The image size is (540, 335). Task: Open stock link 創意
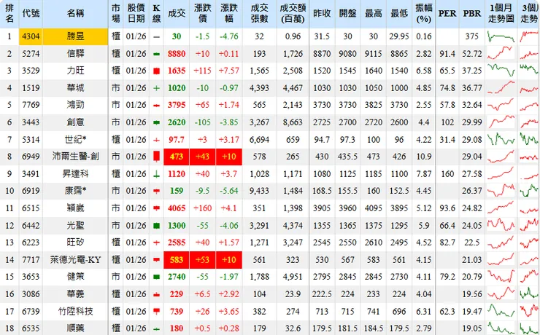(75, 122)
